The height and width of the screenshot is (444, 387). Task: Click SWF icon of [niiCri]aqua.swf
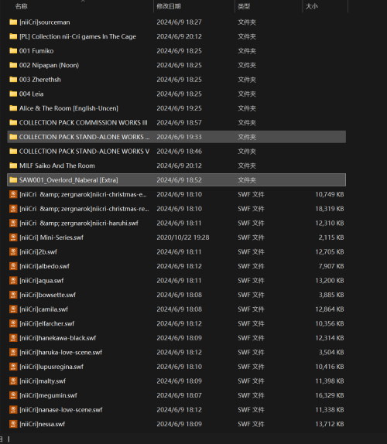13,280
